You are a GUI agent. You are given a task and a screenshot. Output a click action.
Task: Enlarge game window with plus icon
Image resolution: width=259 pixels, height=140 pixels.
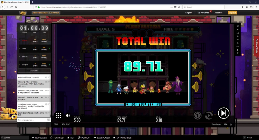click(x=238, y=36)
